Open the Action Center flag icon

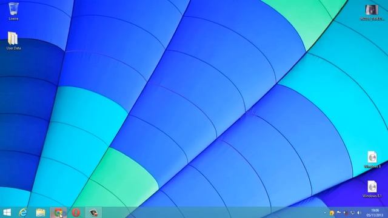pos(339,213)
